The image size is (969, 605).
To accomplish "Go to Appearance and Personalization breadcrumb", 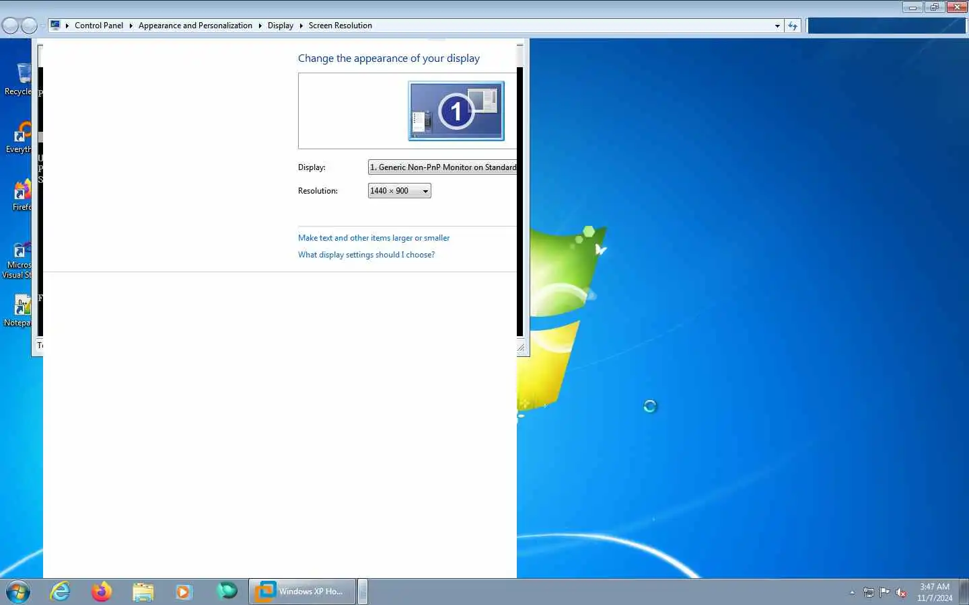I will click(x=195, y=26).
